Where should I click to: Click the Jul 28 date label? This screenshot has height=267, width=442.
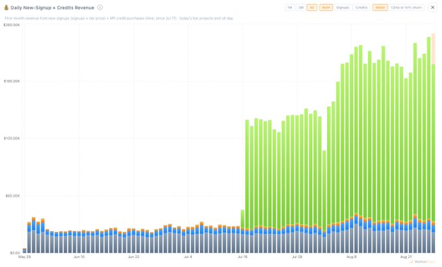coord(297,257)
